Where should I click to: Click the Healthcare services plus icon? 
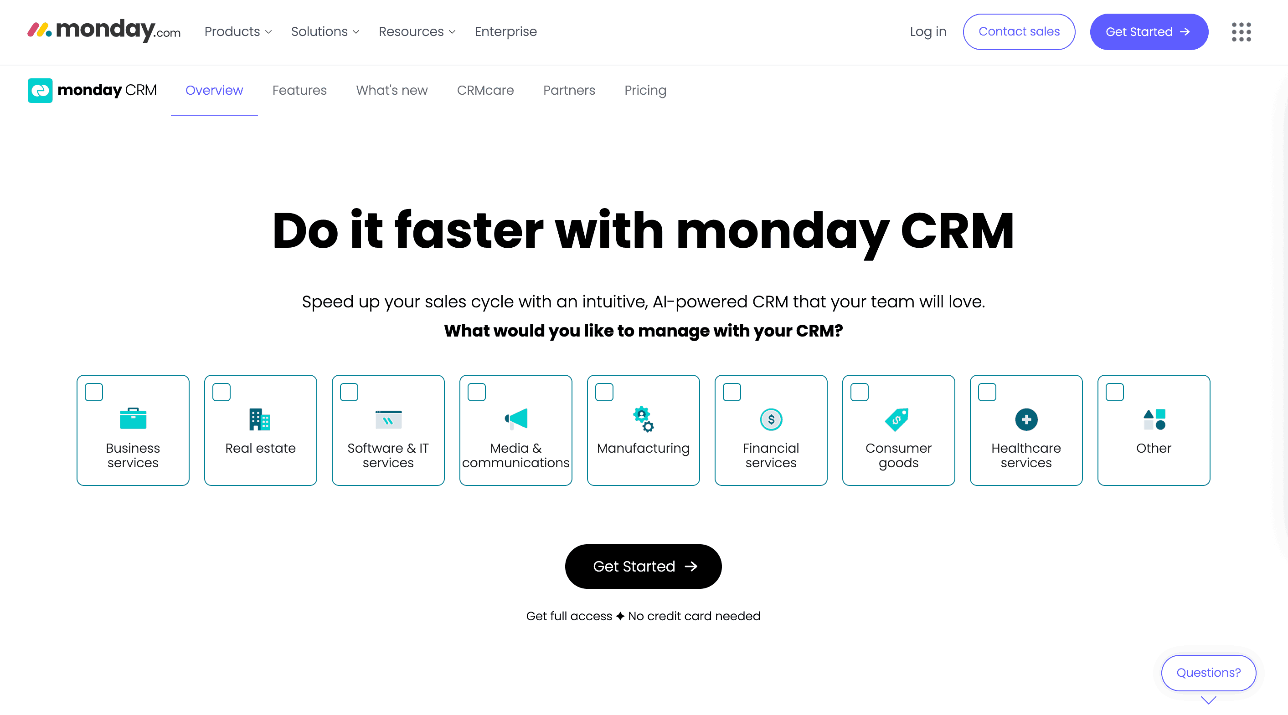pos(1026,419)
